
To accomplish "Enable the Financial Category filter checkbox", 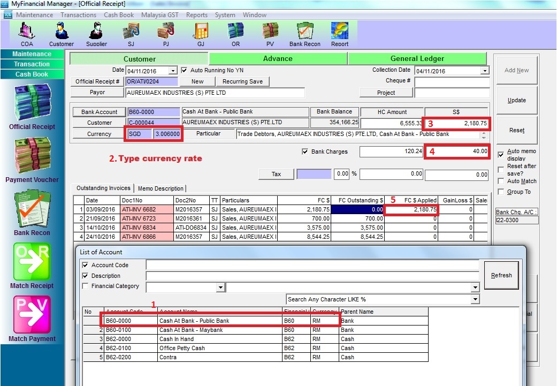I will 85,286.
